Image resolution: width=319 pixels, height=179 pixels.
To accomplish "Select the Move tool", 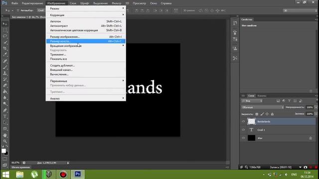I will coord(5,24).
